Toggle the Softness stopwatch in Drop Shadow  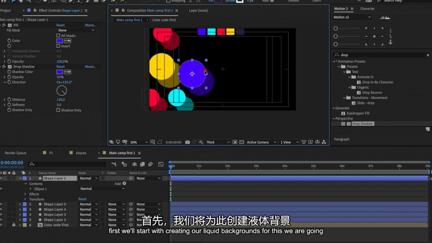coord(9,105)
